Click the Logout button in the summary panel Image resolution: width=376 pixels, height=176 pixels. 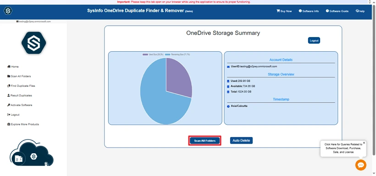314,41
